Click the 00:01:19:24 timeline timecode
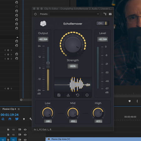141x141 pixels. [x=9, y=115]
